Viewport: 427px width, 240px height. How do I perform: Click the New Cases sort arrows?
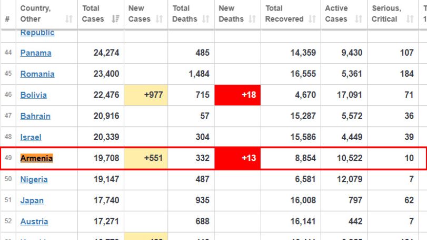(160, 19)
